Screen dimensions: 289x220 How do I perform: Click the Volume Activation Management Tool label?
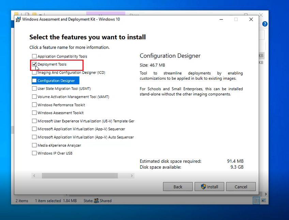click(x=73, y=97)
